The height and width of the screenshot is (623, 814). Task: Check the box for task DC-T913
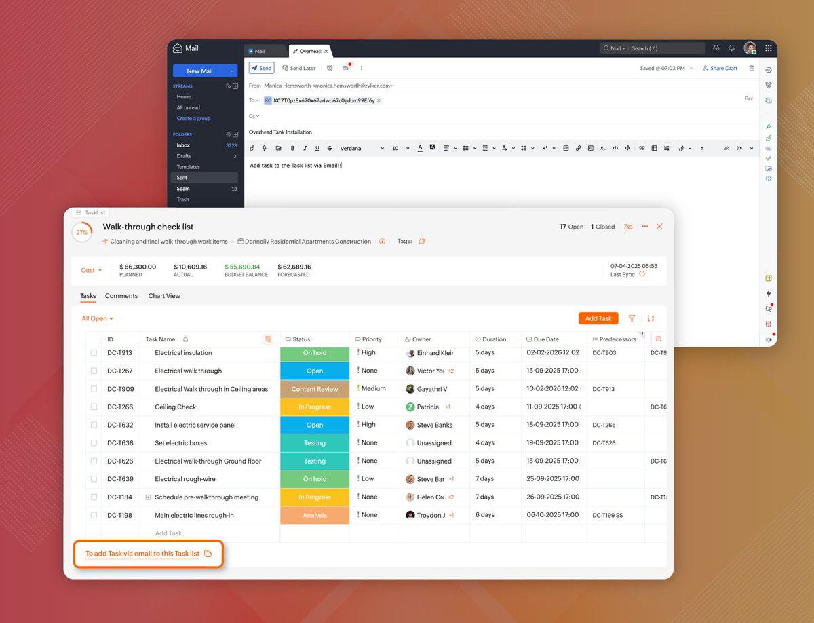click(94, 353)
